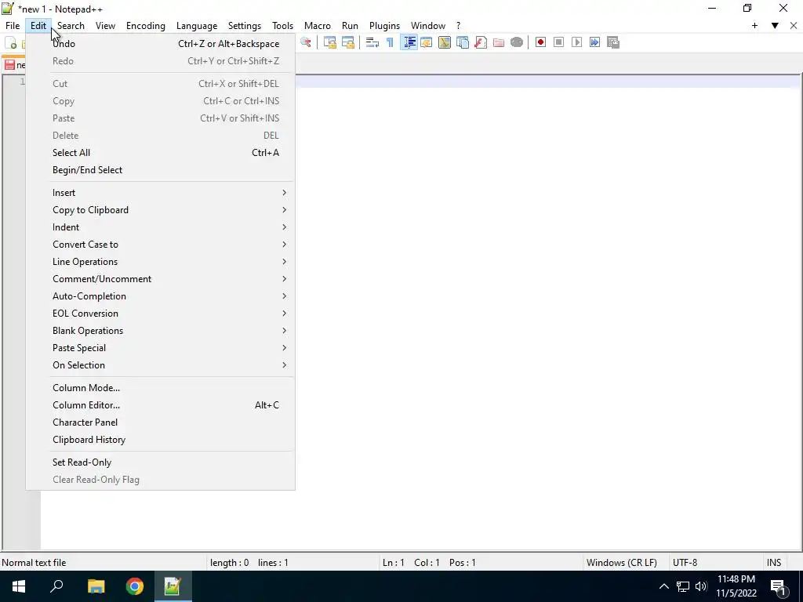Open Windows Start menu

click(19, 586)
